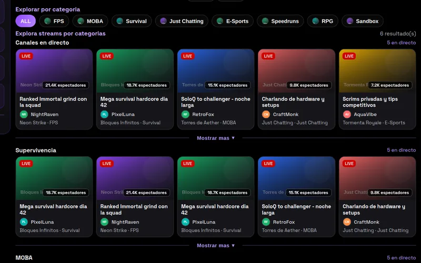Image resolution: width=421 pixels, height=263 pixels.
Task: Open 'Ranked Immortal grind con la squad' in Canales en directo
Action: point(53,102)
